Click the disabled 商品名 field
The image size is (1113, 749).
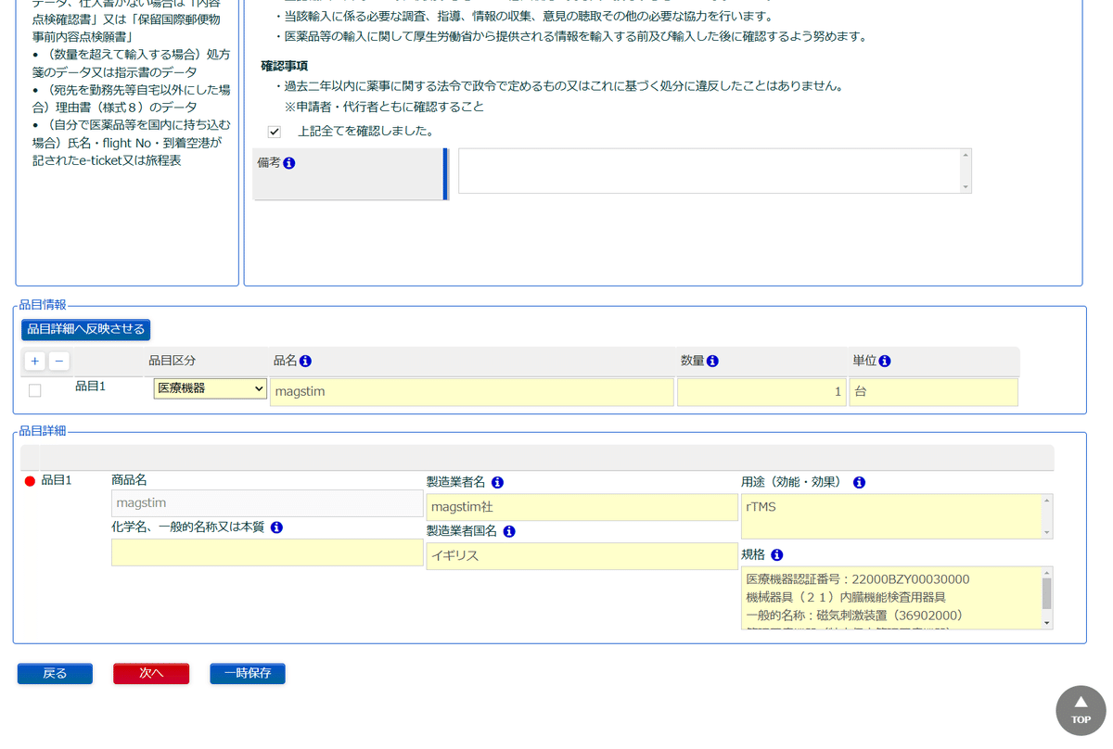[267, 503]
